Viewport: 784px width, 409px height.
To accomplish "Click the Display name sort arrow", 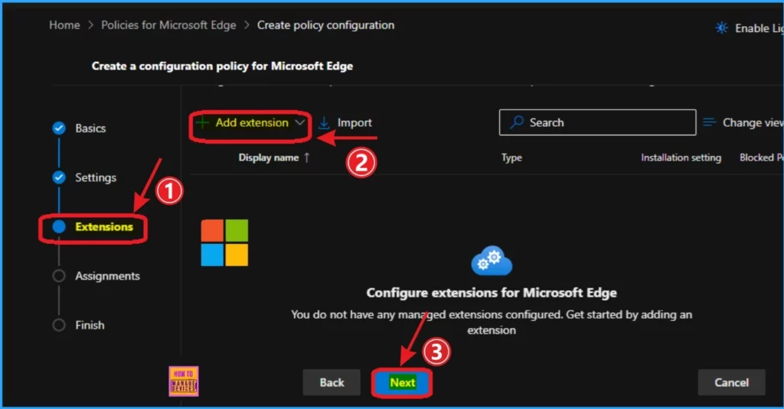I will click(306, 157).
